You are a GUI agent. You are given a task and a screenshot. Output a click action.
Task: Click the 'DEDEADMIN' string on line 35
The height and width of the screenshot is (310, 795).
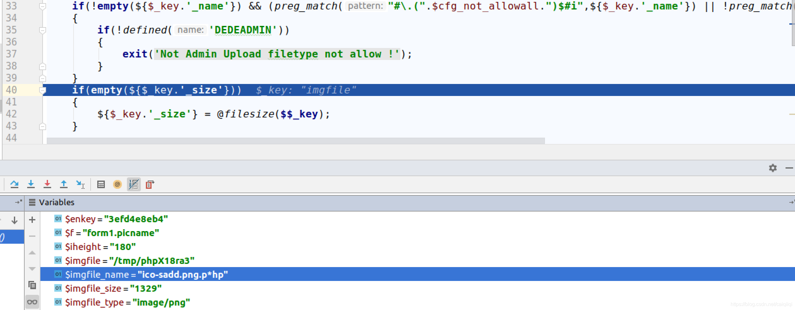click(x=242, y=30)
